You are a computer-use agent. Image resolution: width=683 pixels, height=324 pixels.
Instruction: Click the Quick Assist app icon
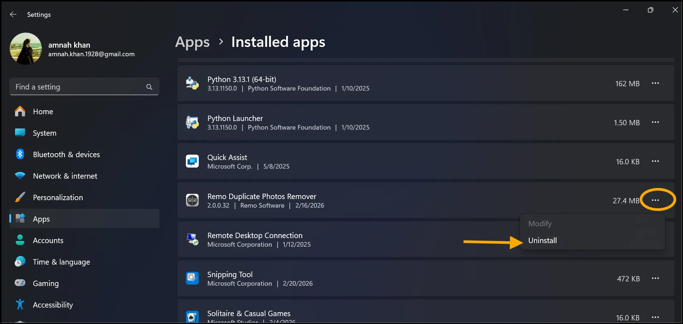point(192,161)
